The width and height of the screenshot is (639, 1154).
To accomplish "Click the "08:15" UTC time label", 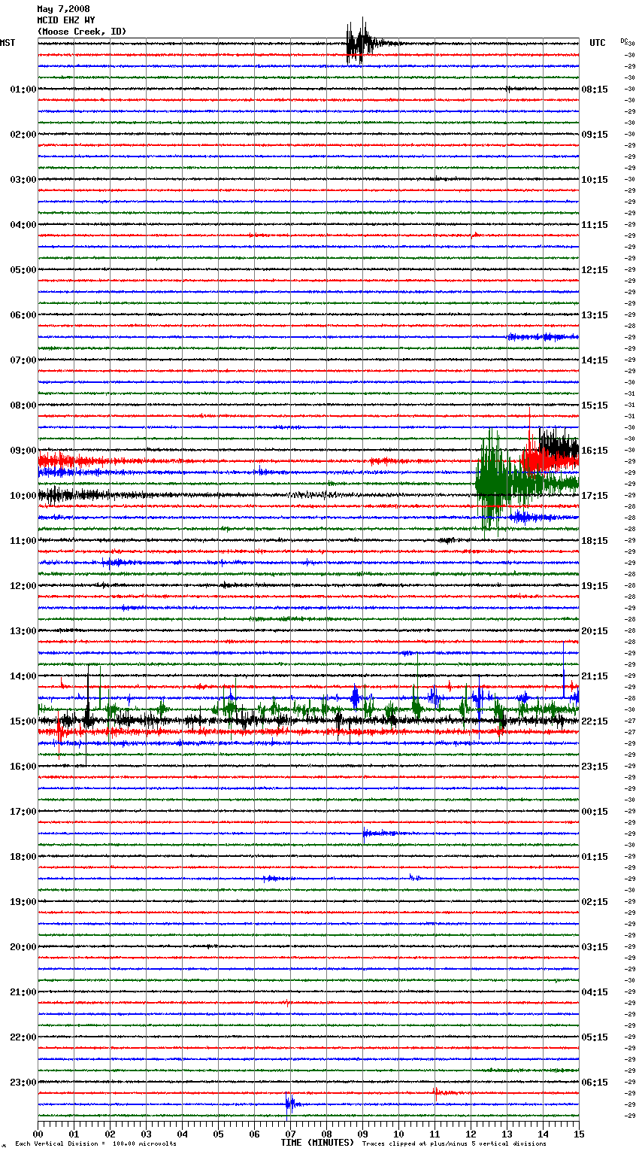I will tap(595, 90).
